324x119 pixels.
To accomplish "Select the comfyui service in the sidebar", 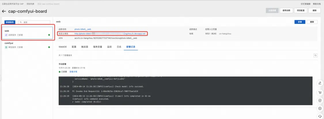I will tap(27, 45).
